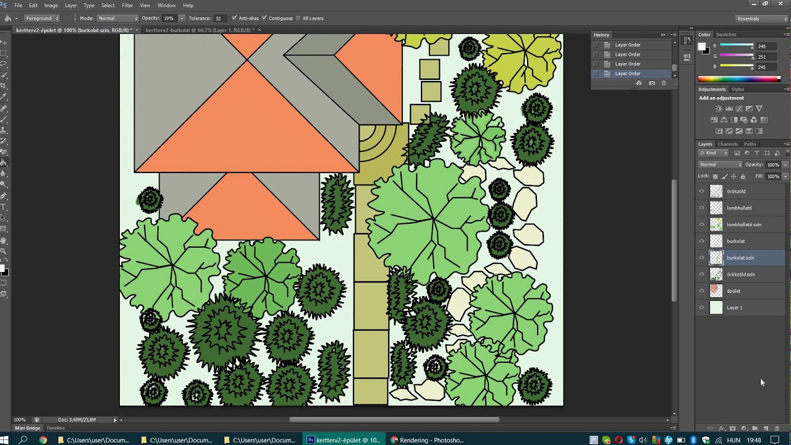Open the Layers panel blend mode dropdown
Viewport: 791px width, 445px height.
tap(720, 164)
